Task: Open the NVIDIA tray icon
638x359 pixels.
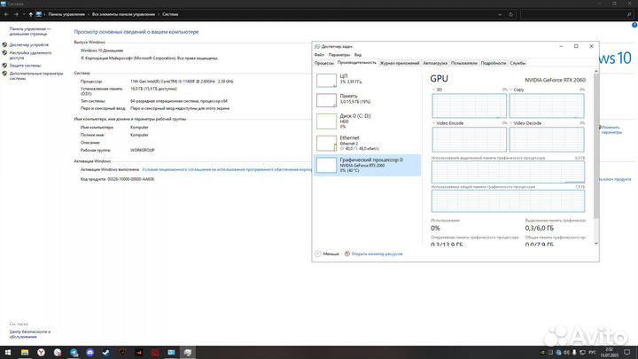Action: pos(542,353)
